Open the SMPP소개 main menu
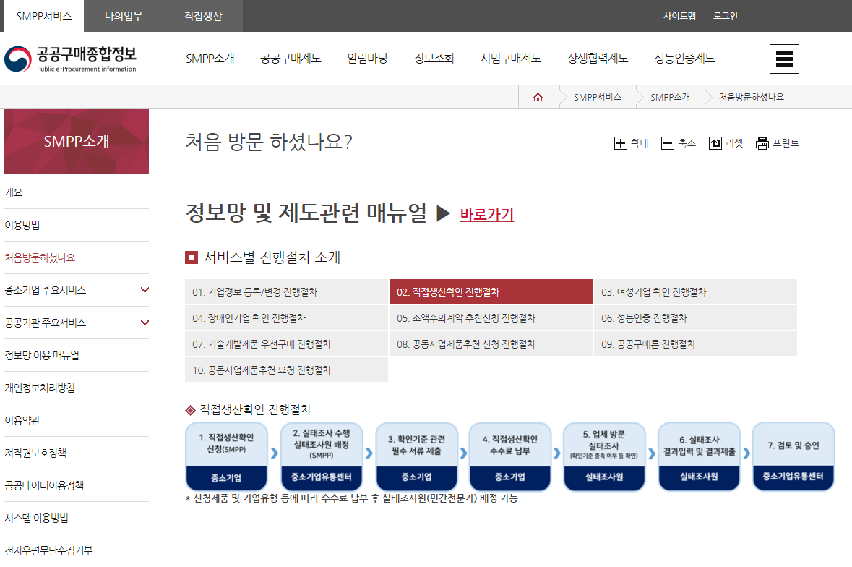 click(x=210, y=58)
